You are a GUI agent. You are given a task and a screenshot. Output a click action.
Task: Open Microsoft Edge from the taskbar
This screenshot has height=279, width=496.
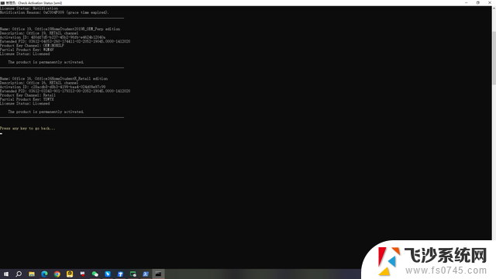point(44,274)
